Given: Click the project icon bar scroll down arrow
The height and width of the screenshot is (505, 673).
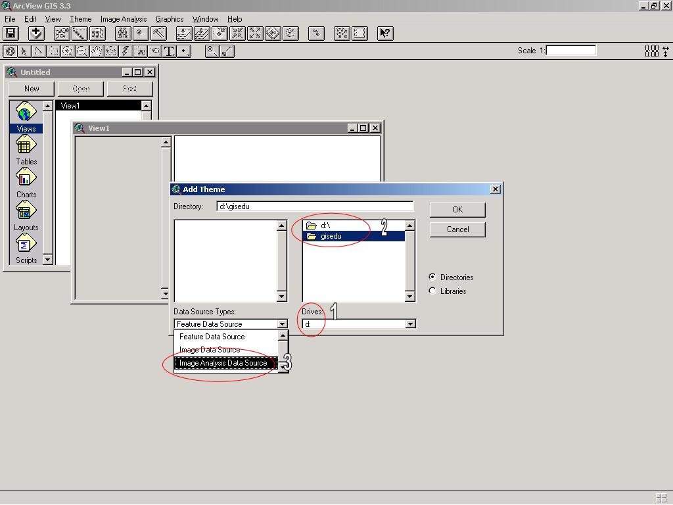Looking at the screenshot, I should (x=47, y=259).
